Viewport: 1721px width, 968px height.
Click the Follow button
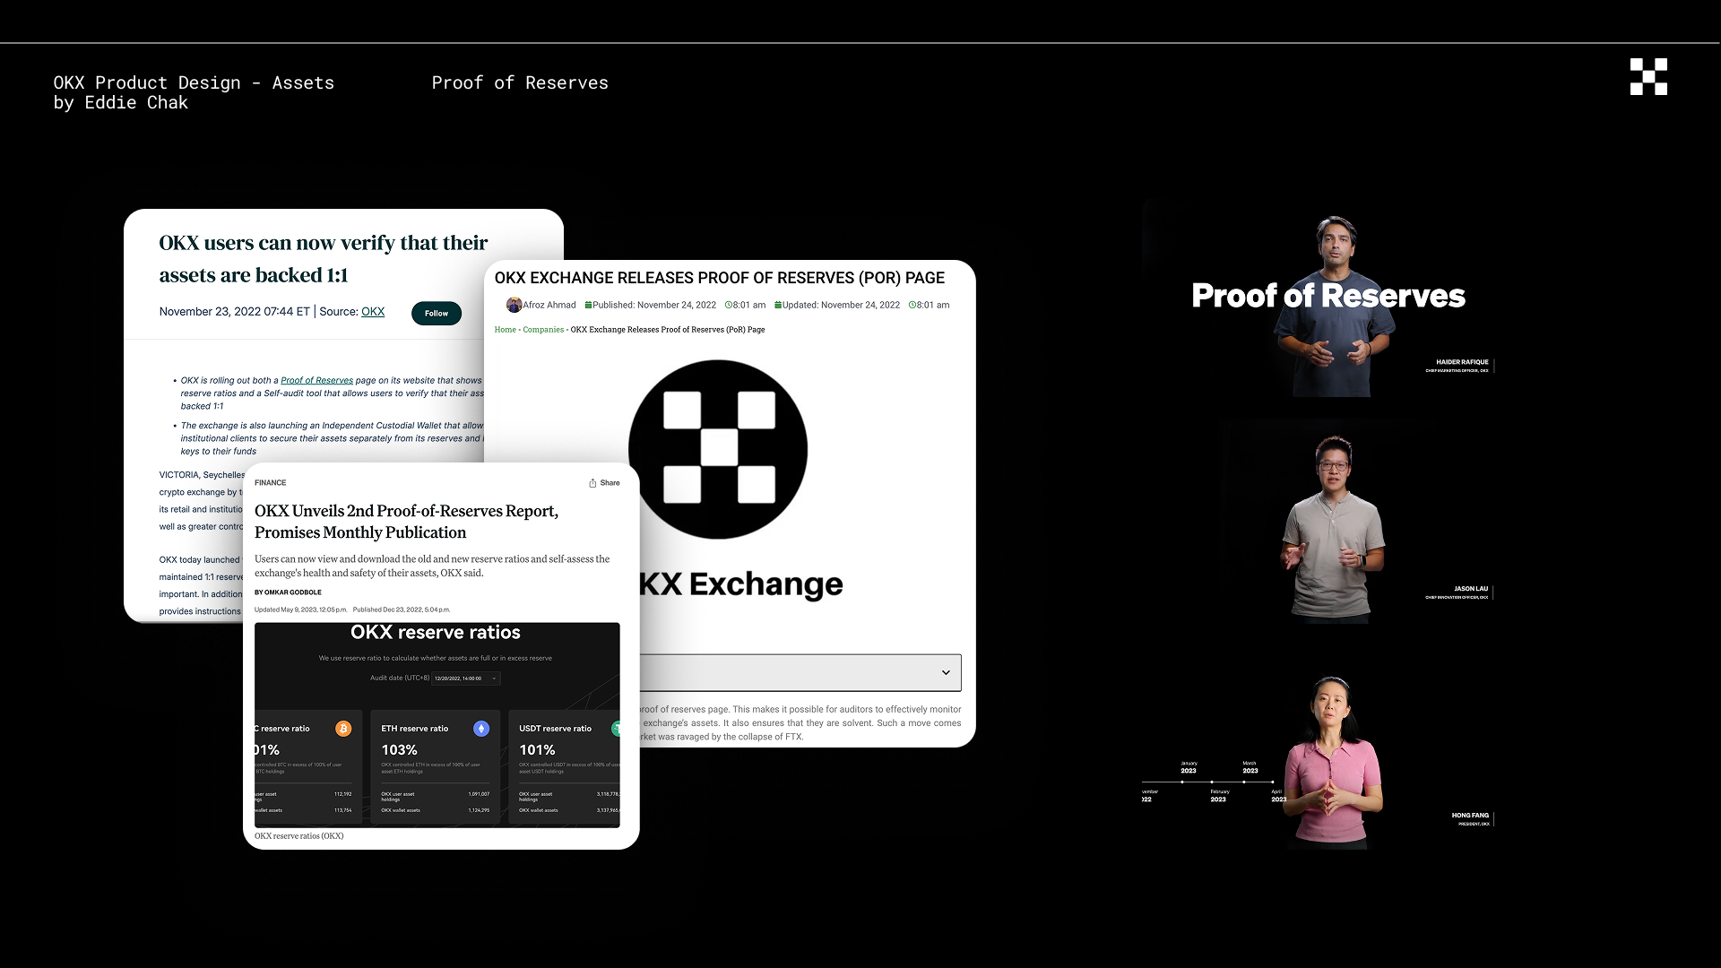[437, 313]
